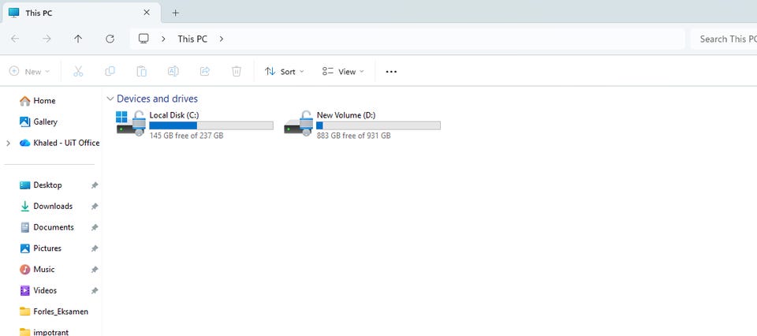
Task: Click the Rename icon in toolbar
Action: click(x=173, y=72)
